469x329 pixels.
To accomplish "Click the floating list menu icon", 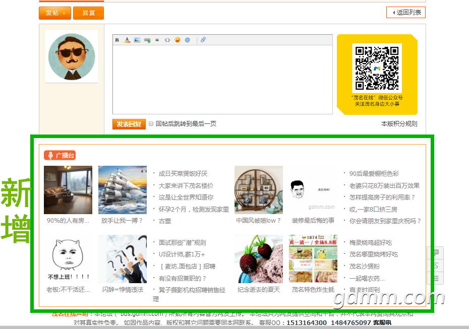I will 436,278.
